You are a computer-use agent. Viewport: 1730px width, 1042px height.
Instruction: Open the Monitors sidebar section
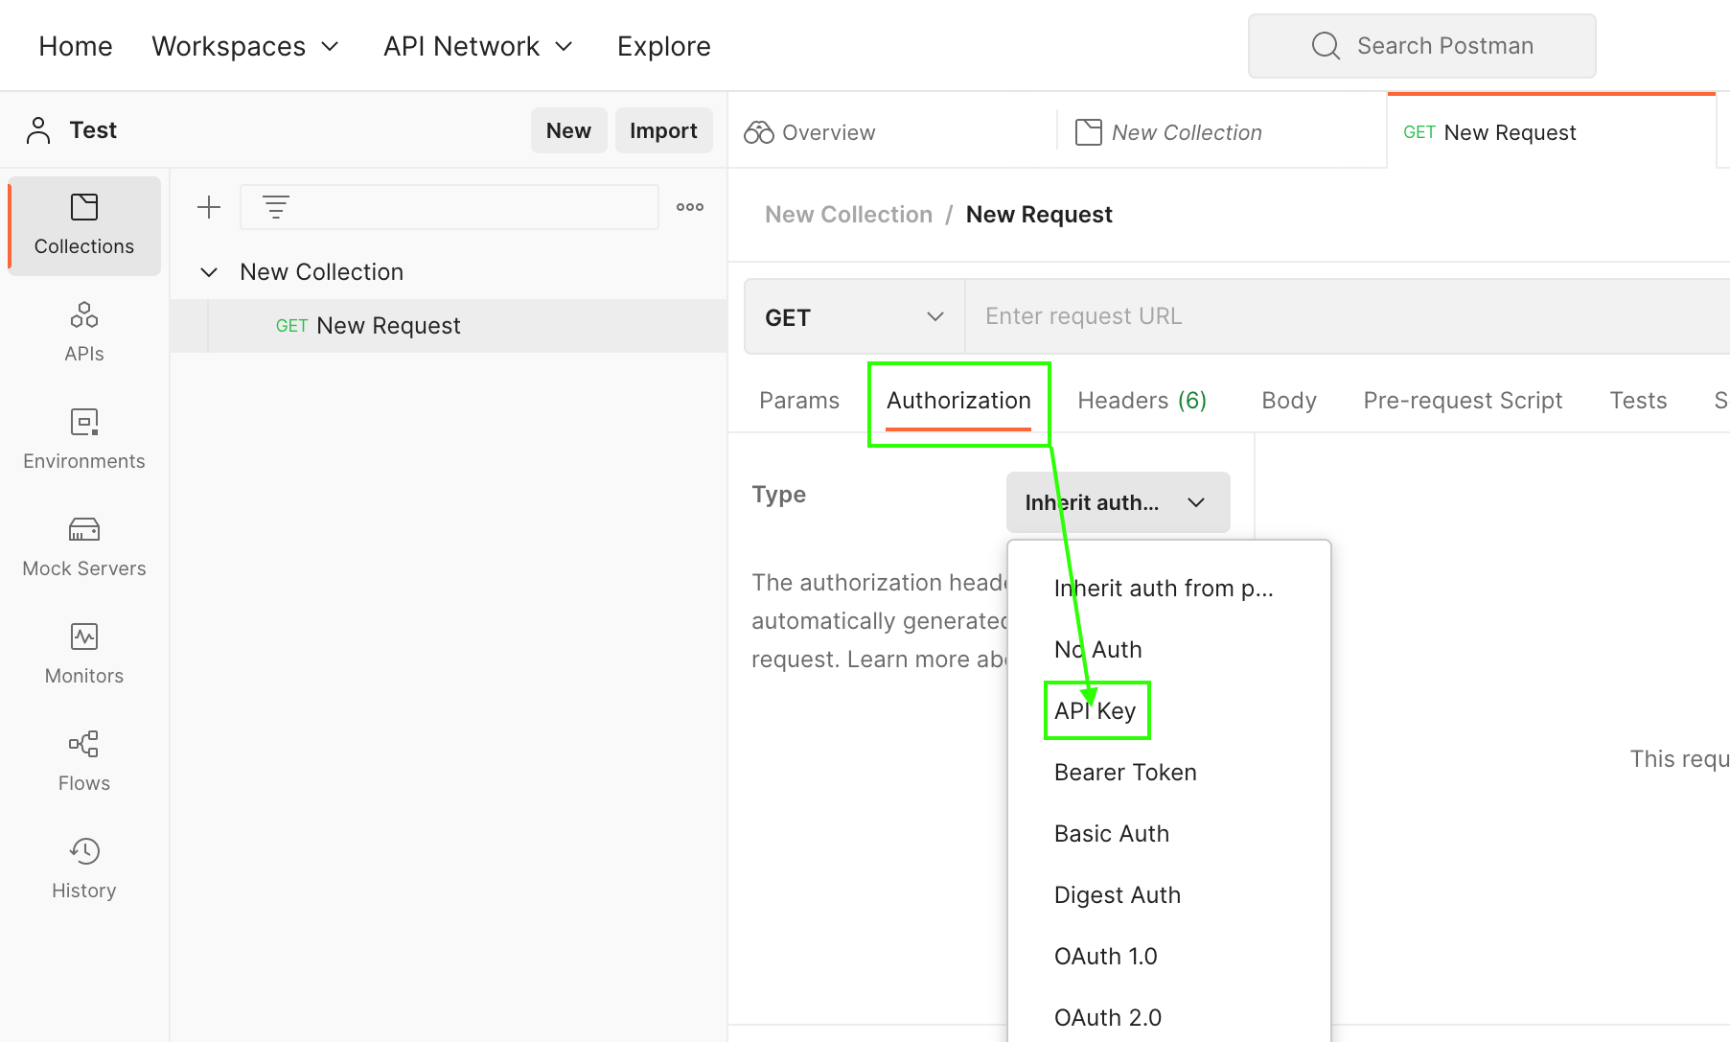tap(84, 655)
